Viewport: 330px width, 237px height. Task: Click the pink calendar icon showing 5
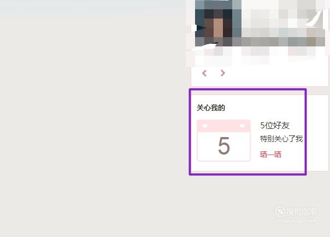click(223, 140)
